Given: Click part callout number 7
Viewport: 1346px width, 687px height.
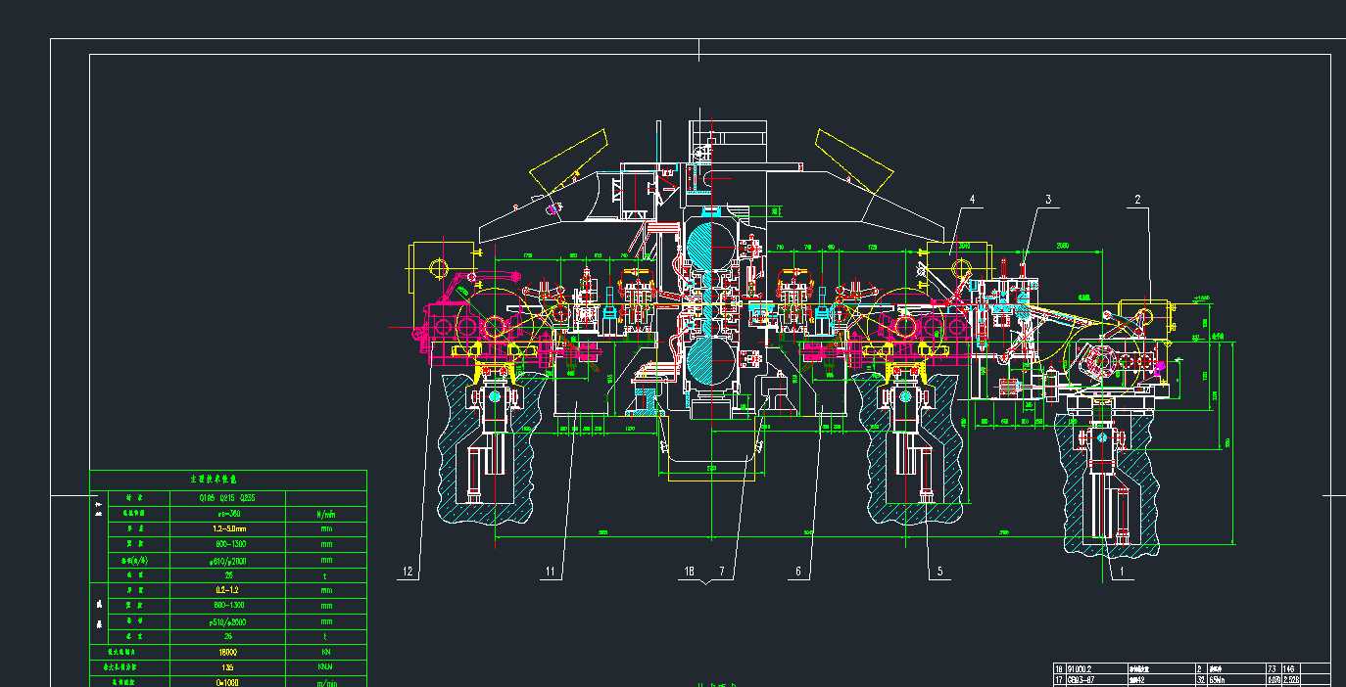Looking at the screenshot, I should pos(722,571).
